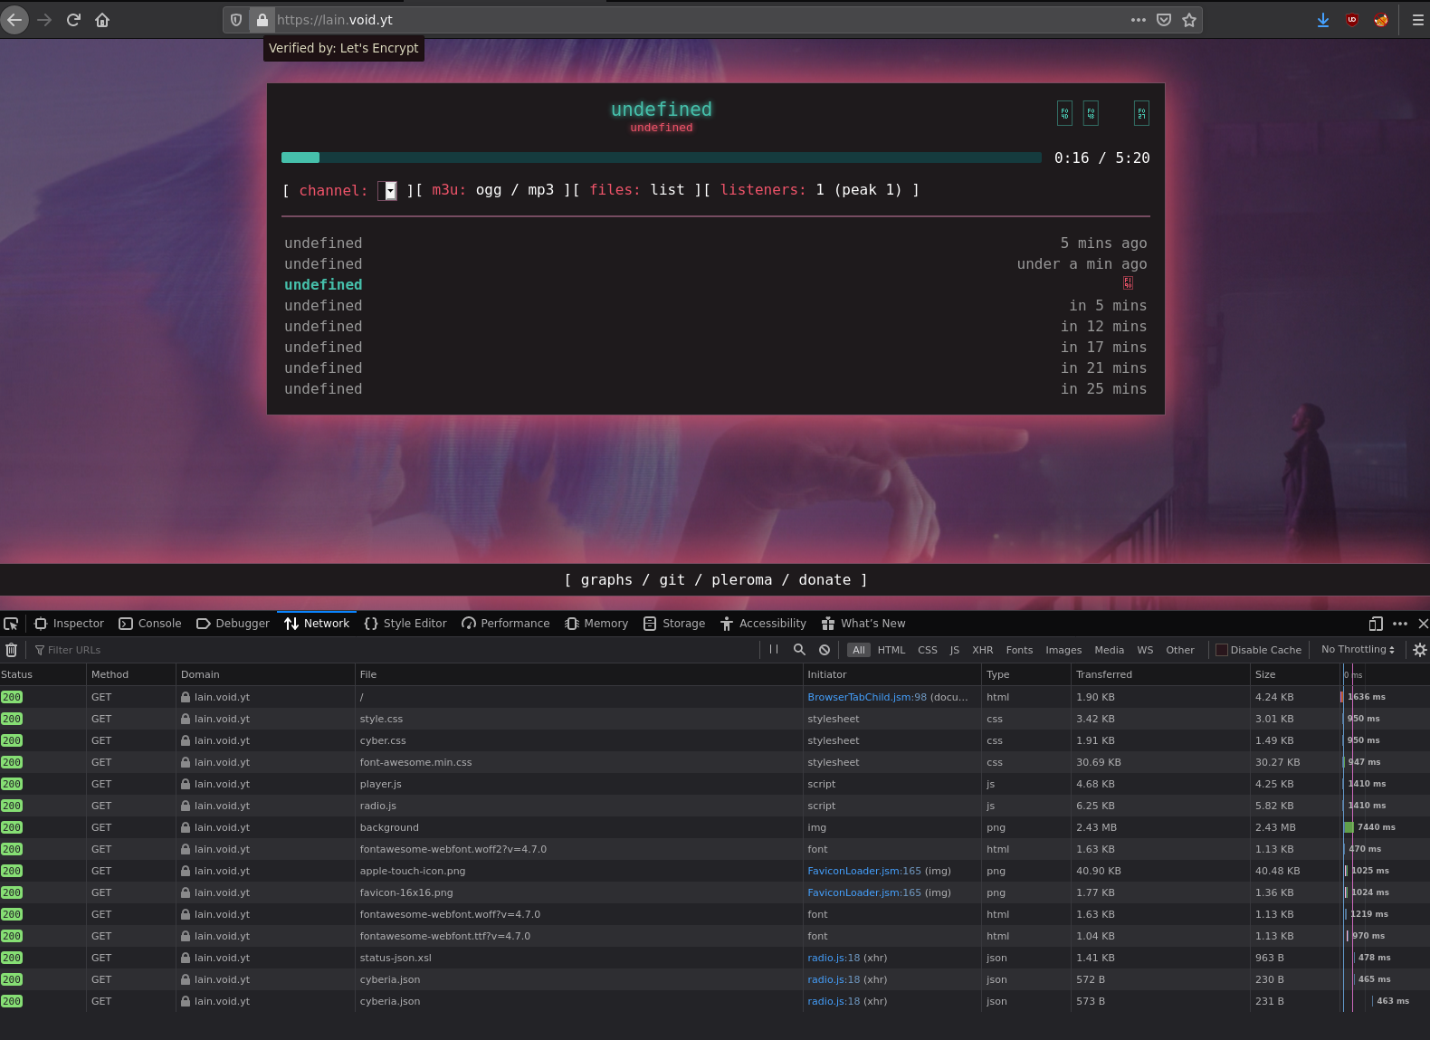Toggle responsive design mode icon
Image resolution: width=1430 pixels, height=1040 pixels.
[1376, 624]
